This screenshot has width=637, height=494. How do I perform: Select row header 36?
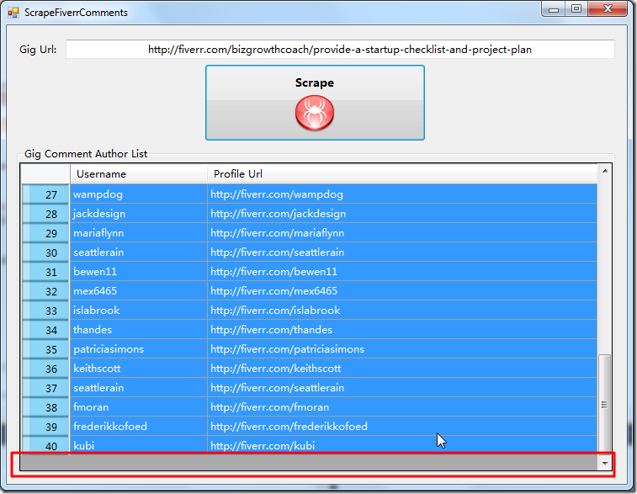coord(45,369)
